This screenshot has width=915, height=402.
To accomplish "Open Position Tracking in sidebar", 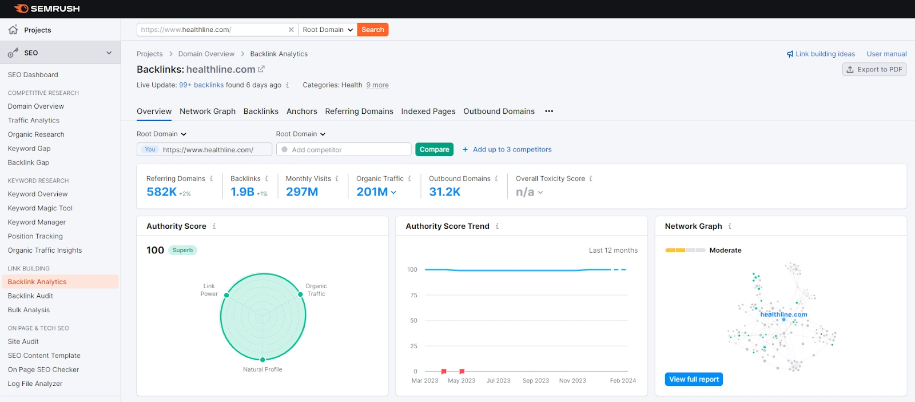I will pyautogui.click(x=35, y=236).
